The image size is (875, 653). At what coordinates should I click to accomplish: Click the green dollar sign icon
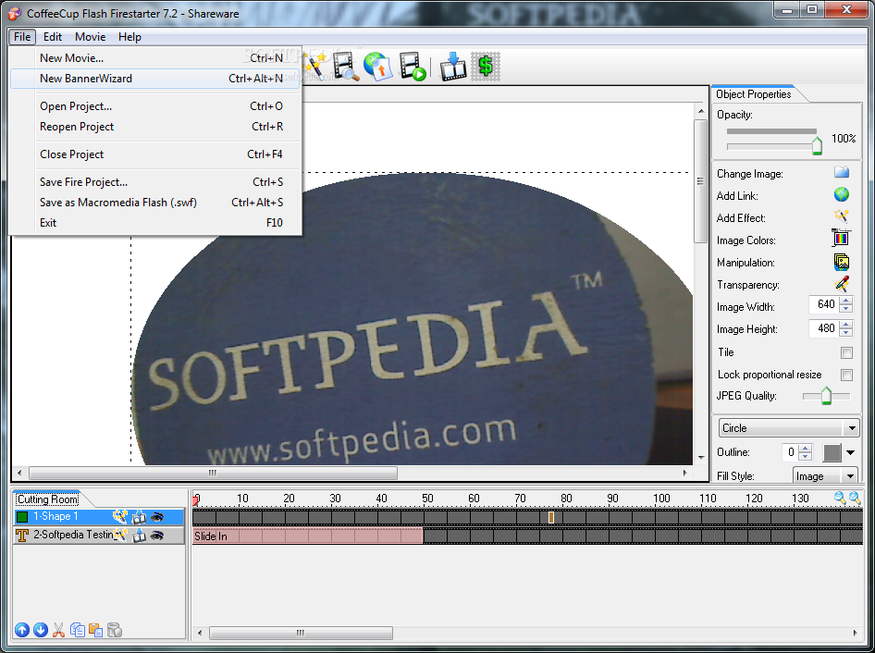coord(486,67)
